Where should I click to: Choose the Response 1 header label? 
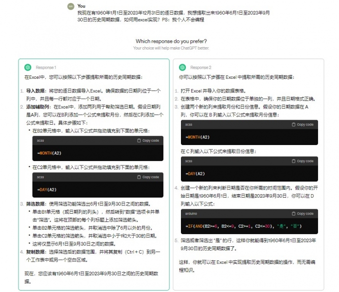click(x=46, y=68)
